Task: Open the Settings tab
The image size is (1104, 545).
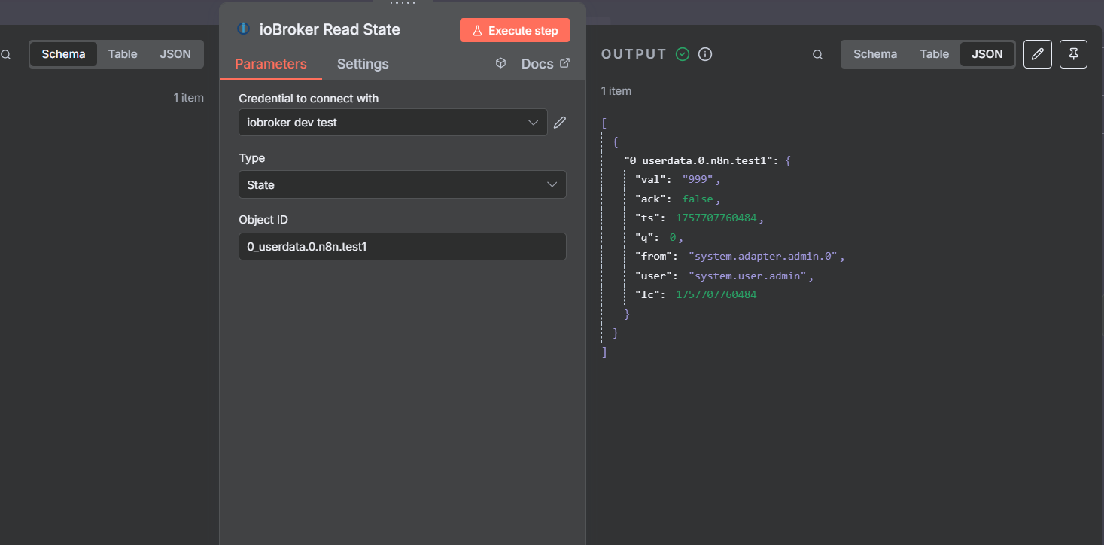Action: point(363,64)
